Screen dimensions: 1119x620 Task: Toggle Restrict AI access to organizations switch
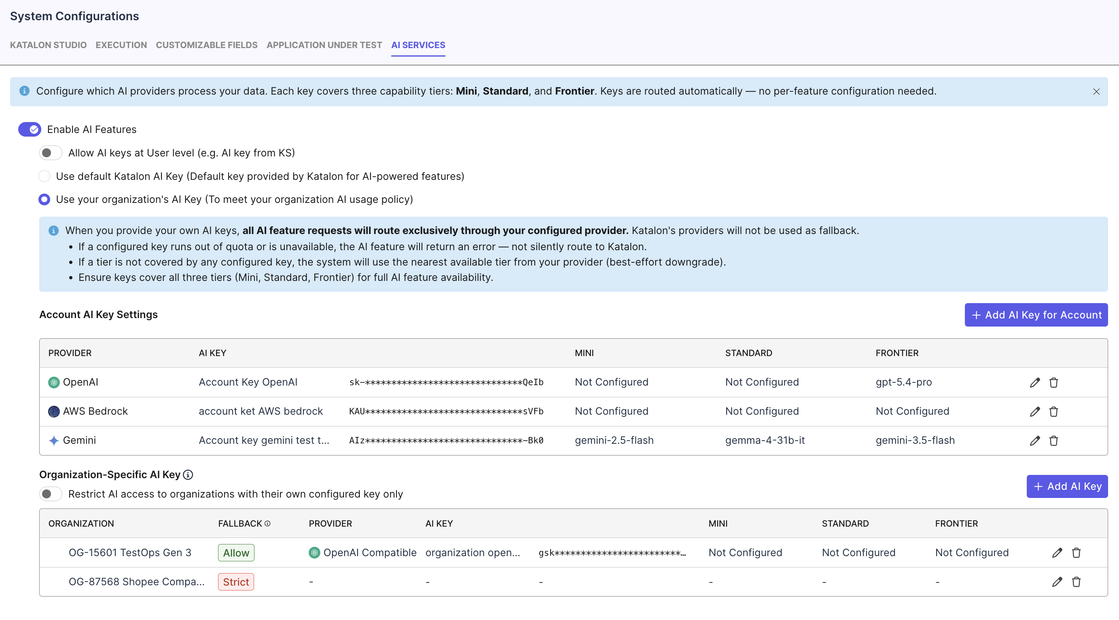pyautogui.click(x=51, y=494)
